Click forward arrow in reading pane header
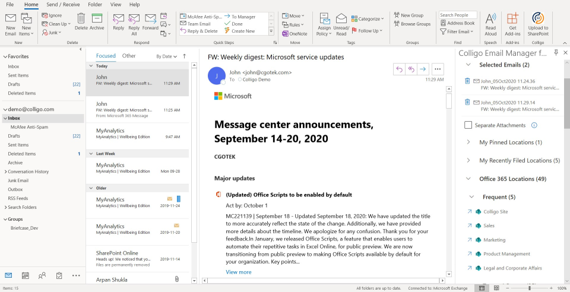Screen dimensions: 570x292 click(423, 69)
